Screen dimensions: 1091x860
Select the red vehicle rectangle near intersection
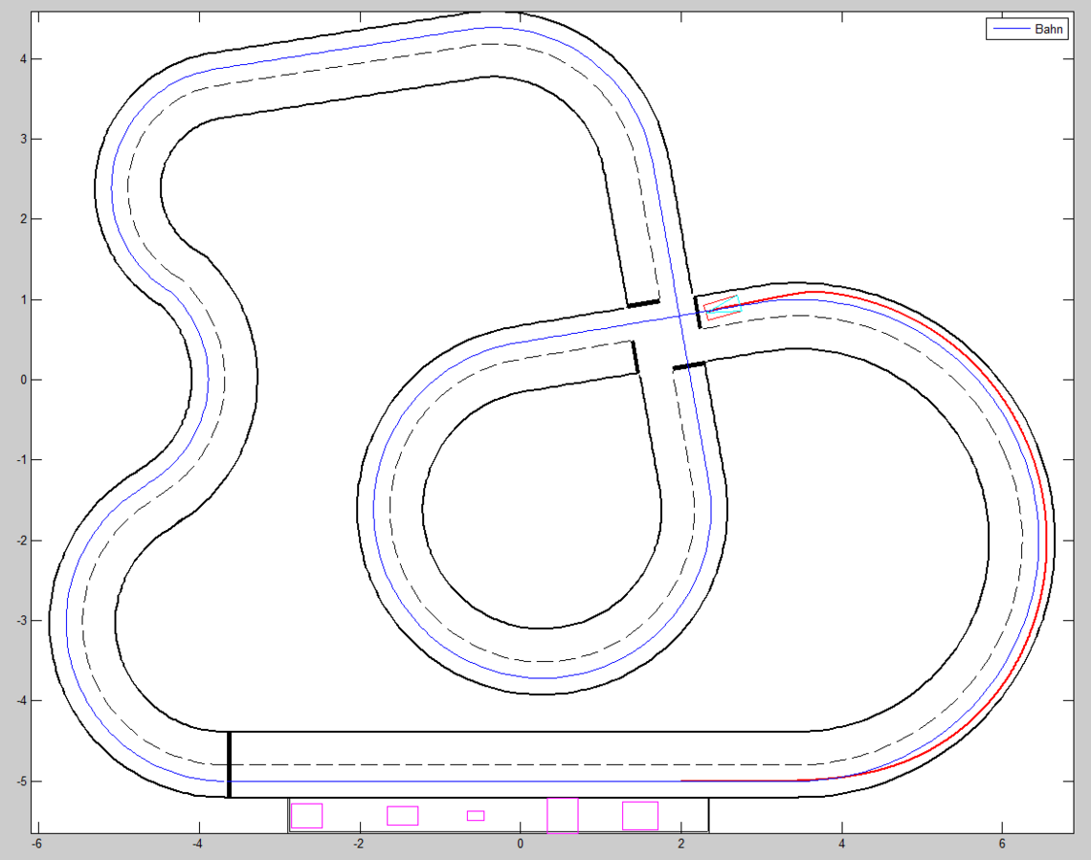click(x=723, y=308)
